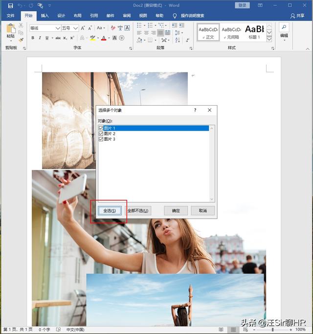Click 取消 button in dialog
This screenshot has height=334, width=313.
(x=202, y=211)
